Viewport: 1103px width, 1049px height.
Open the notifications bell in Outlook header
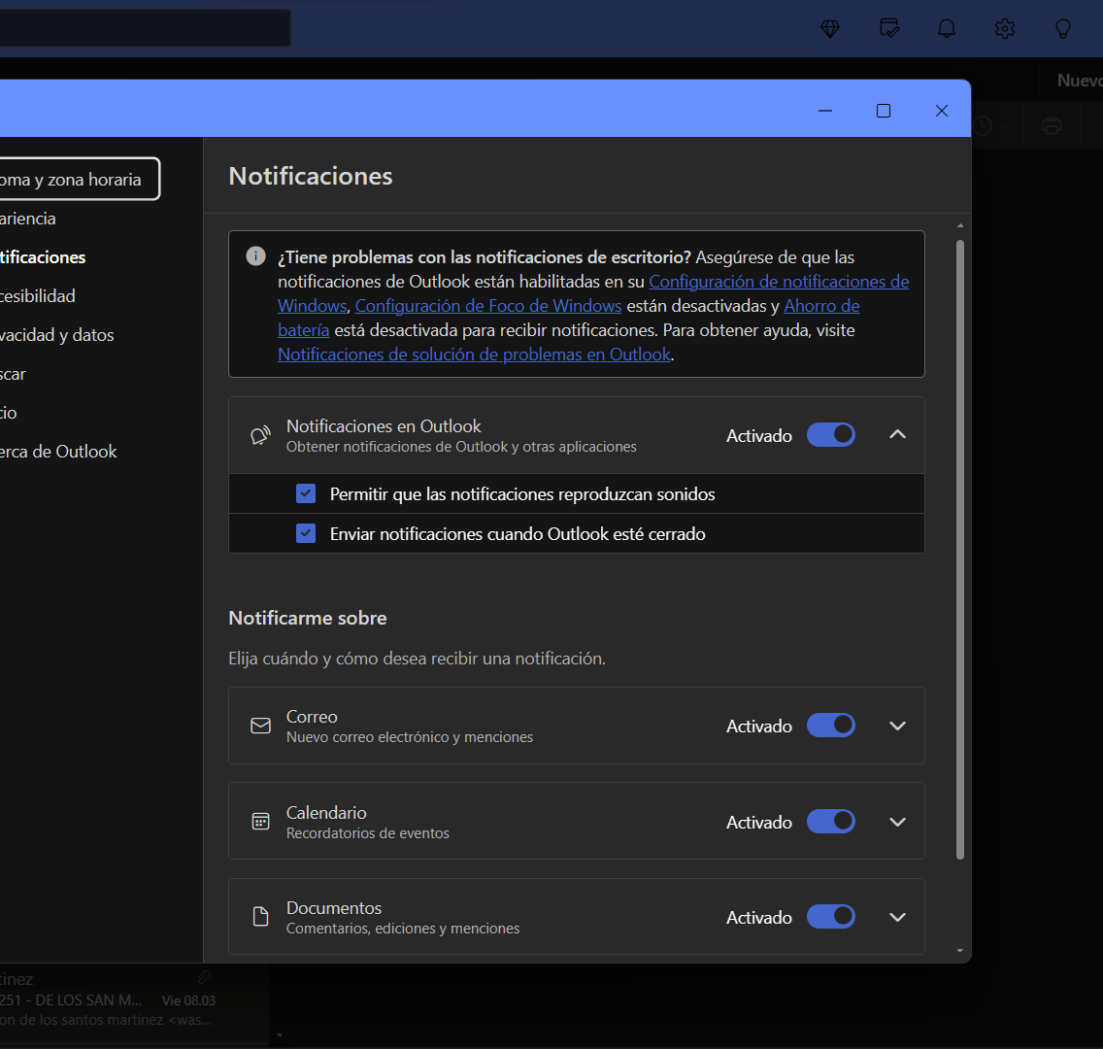coord(947,28)
